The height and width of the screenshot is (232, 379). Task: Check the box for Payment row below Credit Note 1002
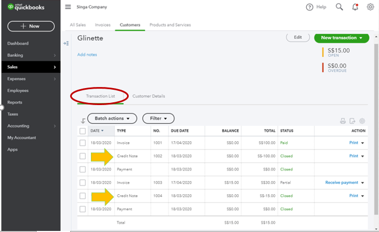pos(82,169)
